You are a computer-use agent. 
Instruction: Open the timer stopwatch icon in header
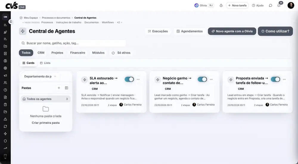221,5
